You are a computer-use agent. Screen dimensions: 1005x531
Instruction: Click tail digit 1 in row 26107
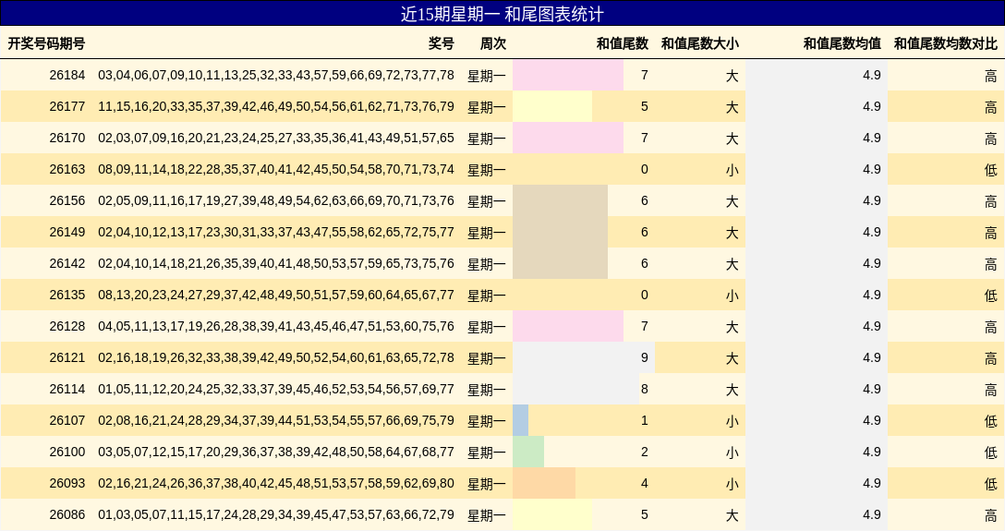(x=644, y=420)
